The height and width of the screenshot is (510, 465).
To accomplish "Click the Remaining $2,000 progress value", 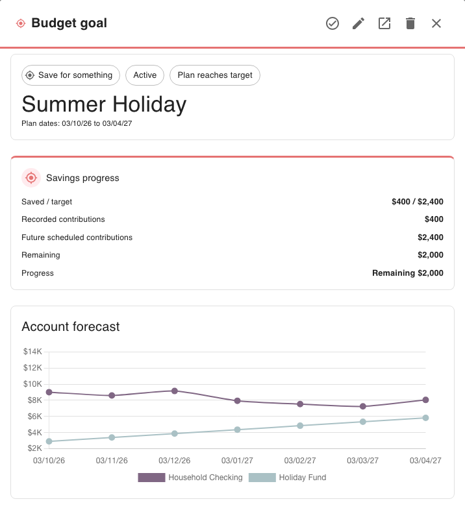I will tap(408, 273).
